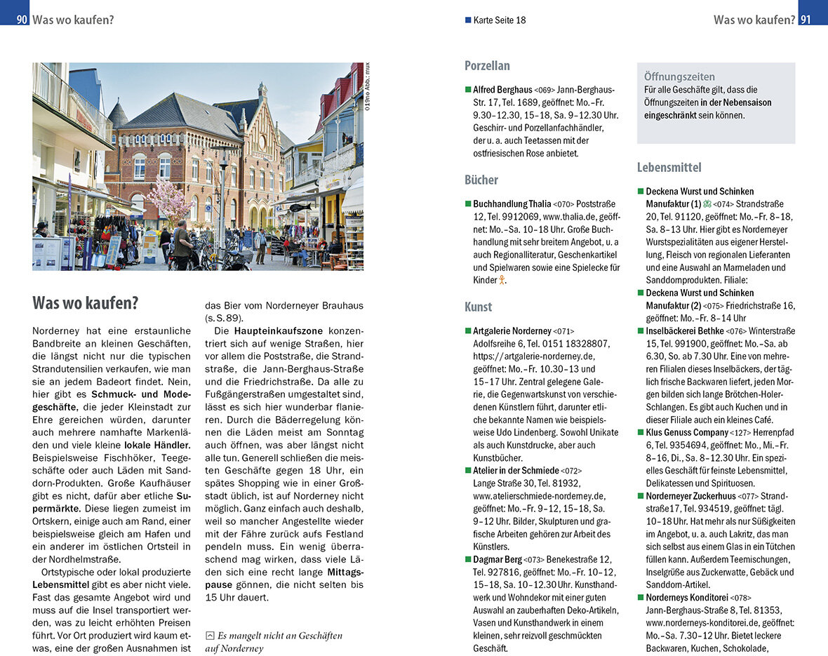Click the bold word Lebensmittel in the article body

61,584
